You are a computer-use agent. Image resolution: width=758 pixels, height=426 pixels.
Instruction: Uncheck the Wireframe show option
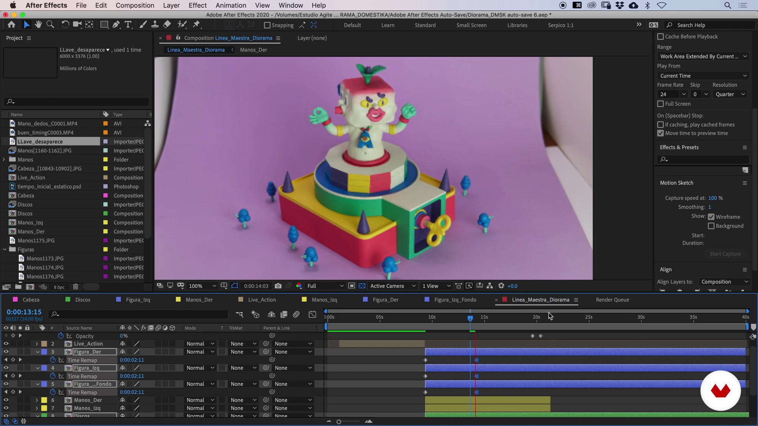tap(711, 217)
